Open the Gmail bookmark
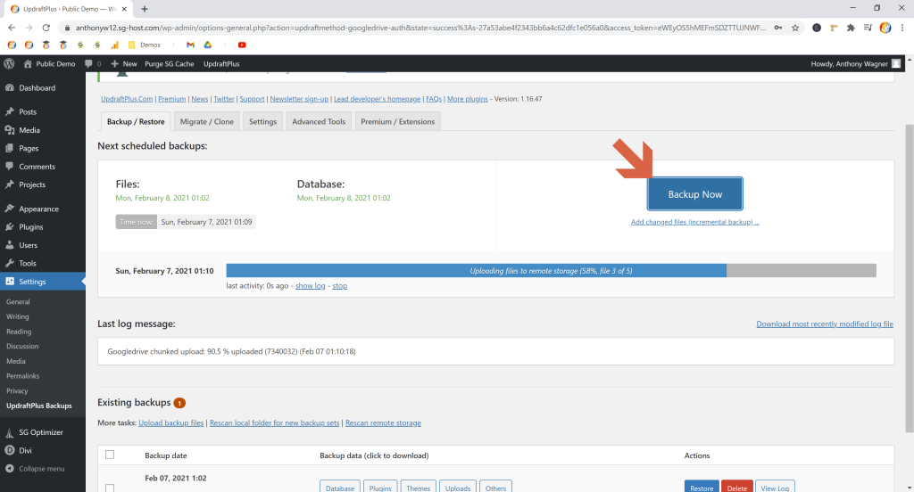Viewport: 914px width, 492px height. coord(190,45)
